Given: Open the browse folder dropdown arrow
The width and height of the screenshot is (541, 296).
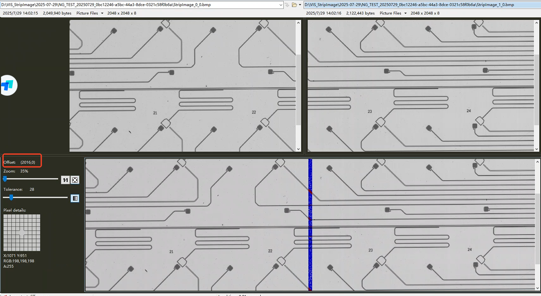Looking at the screenshot, I should [x=300, y=5].
